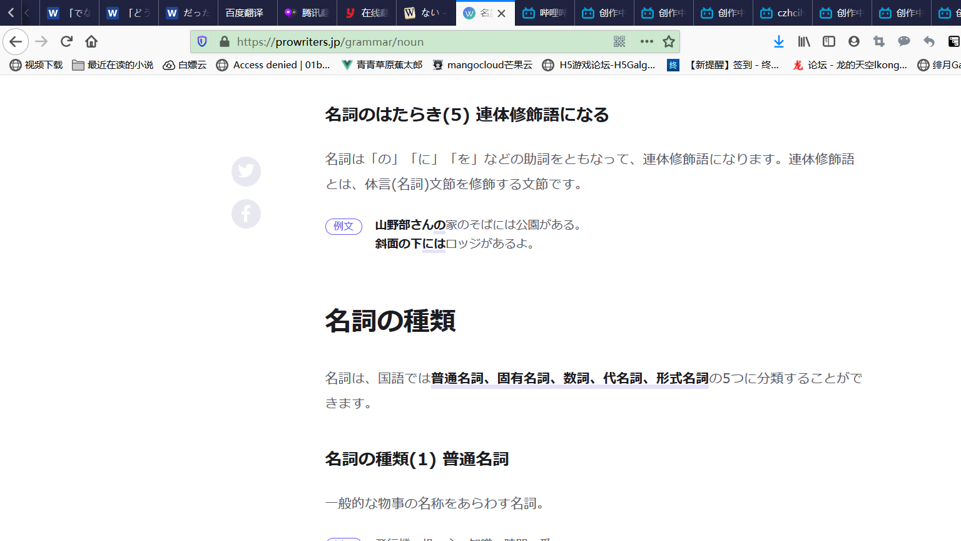Viewport: 961px width, 541px height.
Task: Show site security info via padlock
Action: click(x=224, y=42)
